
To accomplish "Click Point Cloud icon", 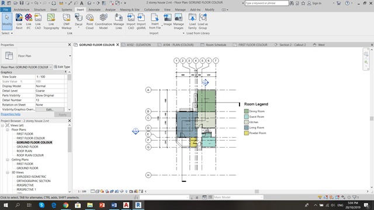I will 89,22.
